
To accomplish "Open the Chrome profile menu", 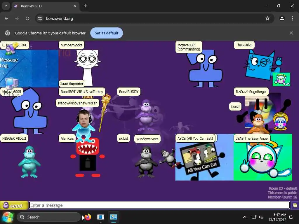I will click(282, 18).
